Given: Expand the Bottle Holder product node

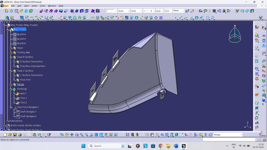Looking at the screenshot, I should [4, 126].
